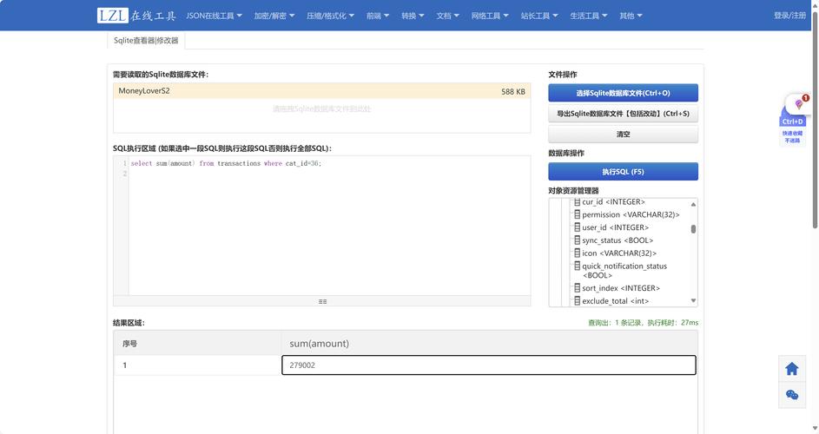This screenshot has height=434, width=819.
Task: Click the 588 KB file size text
Action: coord(513,91)
